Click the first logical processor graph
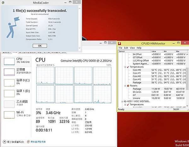Image resolution: width=189 pixels, height=147 pixels. (45, 76)
